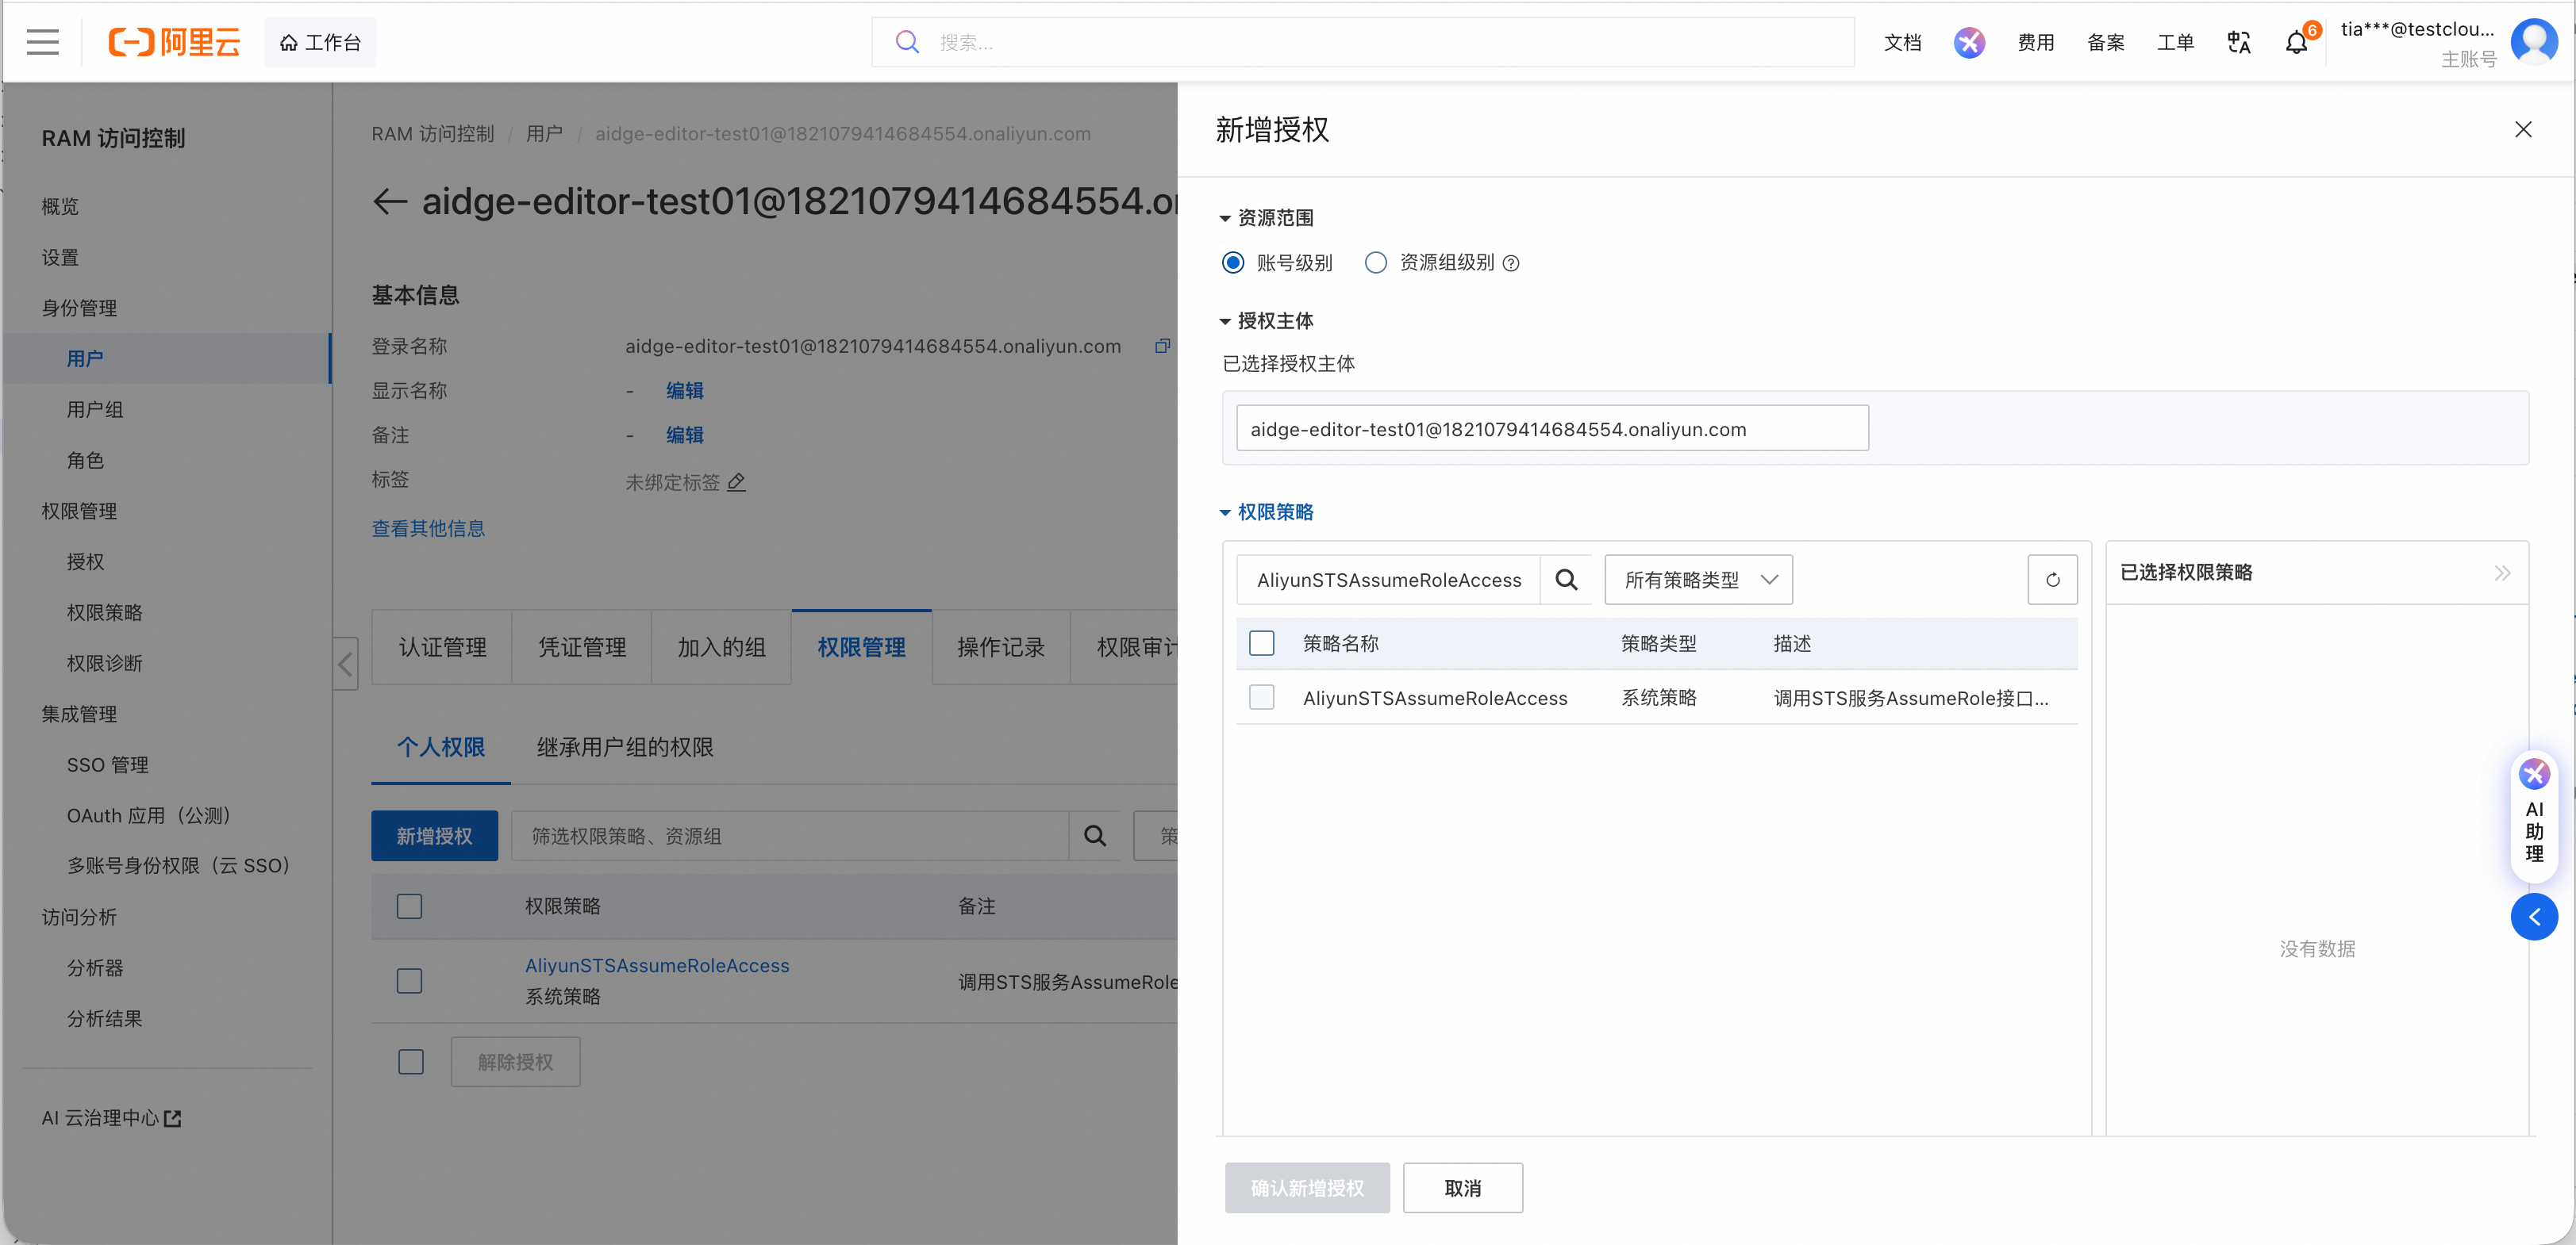
Task: Expand 权限管理 in the sidebar
Action: click(x=80, y=511)
